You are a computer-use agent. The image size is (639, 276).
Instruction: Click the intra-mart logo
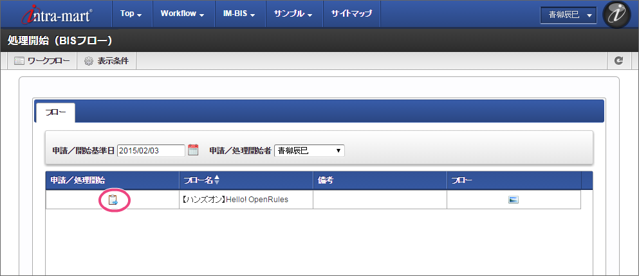click(57, 15)
